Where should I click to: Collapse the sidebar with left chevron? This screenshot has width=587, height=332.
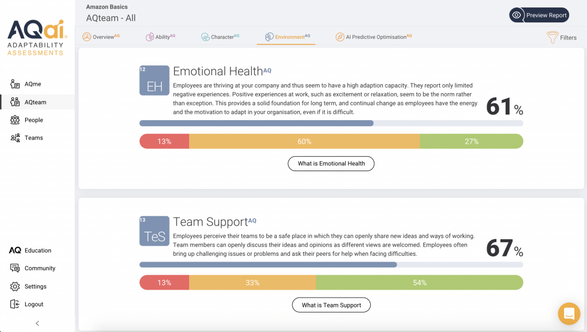pos(37,323)
